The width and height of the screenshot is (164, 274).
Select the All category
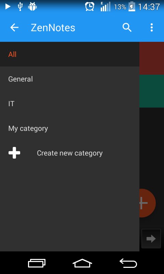(x=70, y=54)
